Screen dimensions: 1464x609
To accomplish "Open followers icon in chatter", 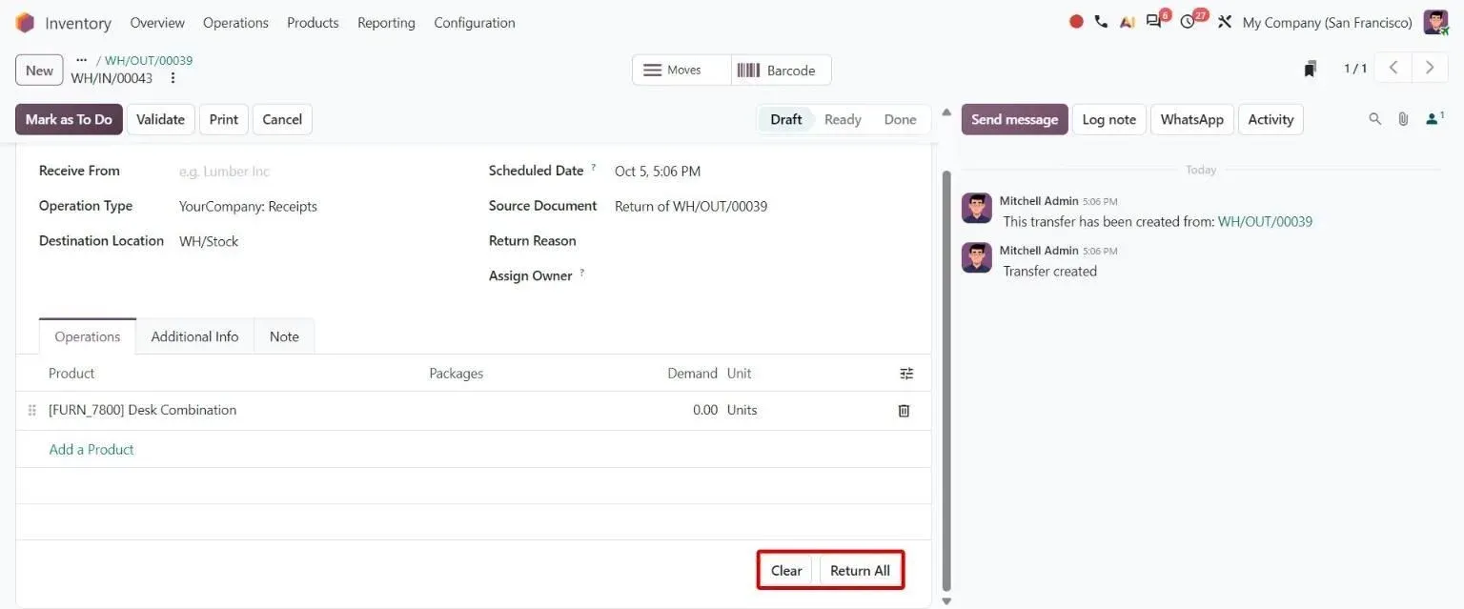I will (1434, 119).
